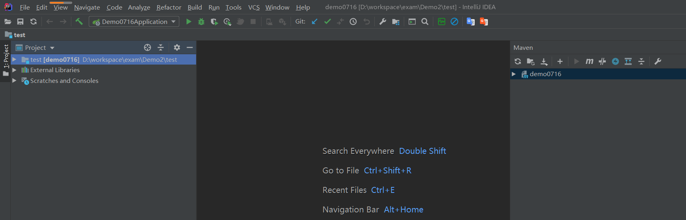Click the locate-target crosshair in Project panel

coord(147,47)
